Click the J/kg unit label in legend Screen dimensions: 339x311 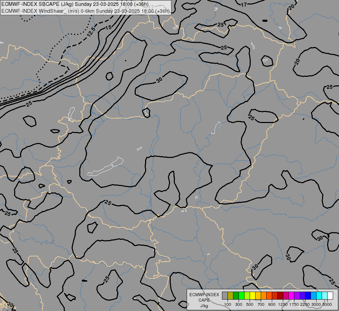tap(204, 306)
